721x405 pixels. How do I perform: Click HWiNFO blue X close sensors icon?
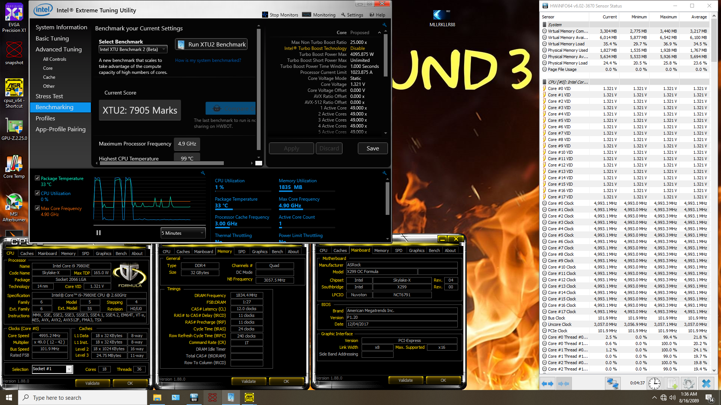[706, 383]
